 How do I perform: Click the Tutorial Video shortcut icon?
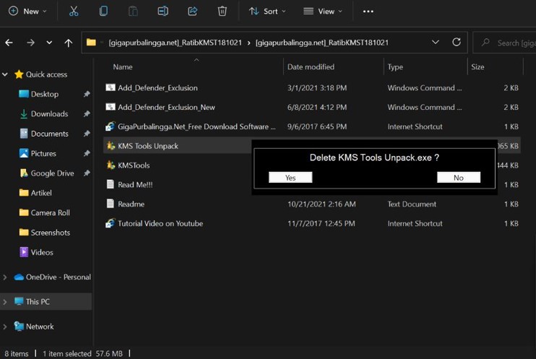click(x=111, y=223)
